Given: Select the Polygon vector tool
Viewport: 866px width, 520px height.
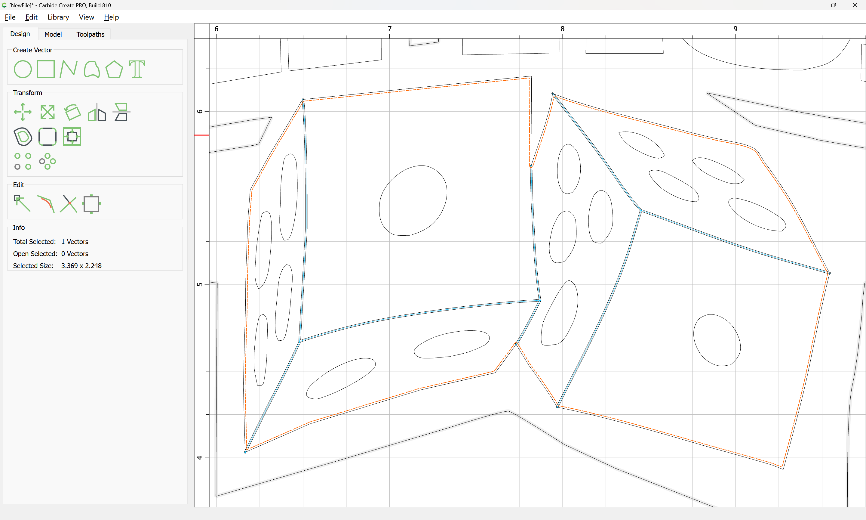Looking at the screenshot, I should 114,69.
